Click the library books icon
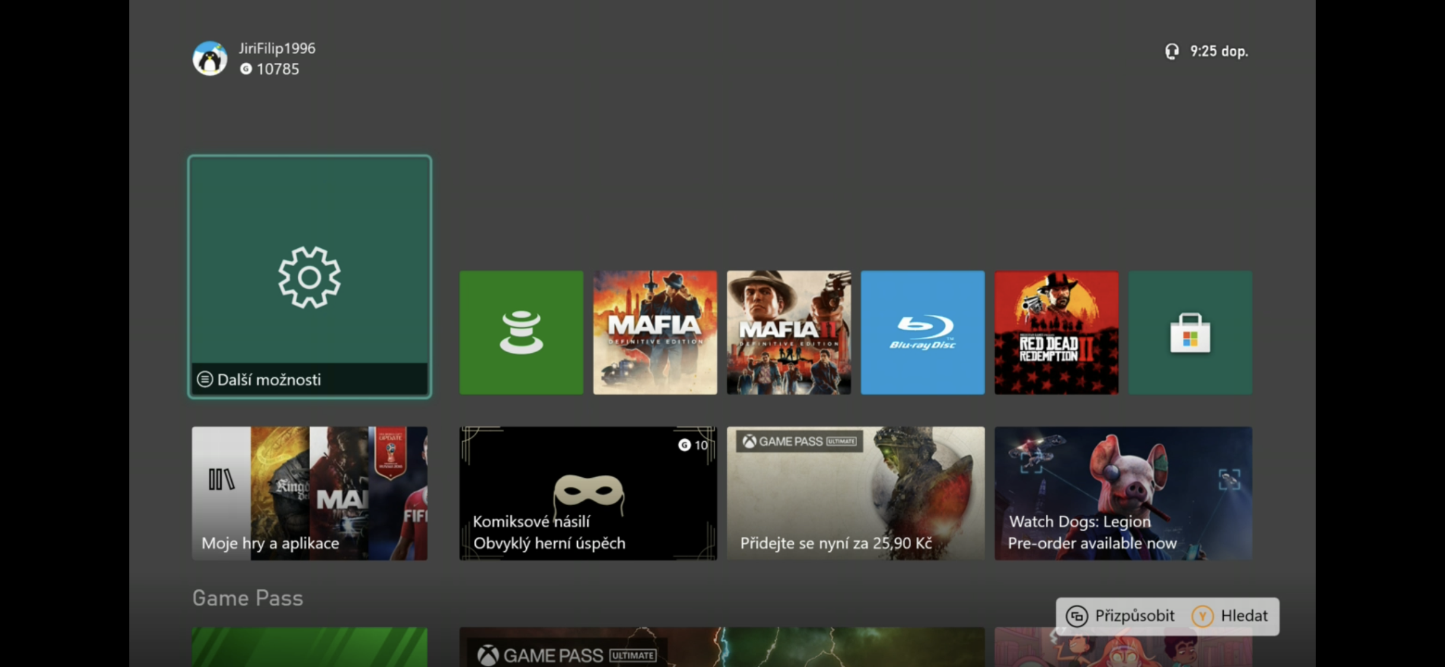Screen dimensions: 1445x667 tap(221, 479)
